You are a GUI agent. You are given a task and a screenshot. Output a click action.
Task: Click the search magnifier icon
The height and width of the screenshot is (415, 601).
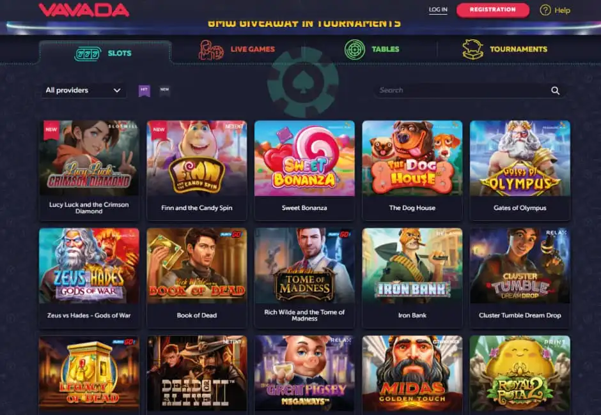pyautogui.click(x=555, y=91)
